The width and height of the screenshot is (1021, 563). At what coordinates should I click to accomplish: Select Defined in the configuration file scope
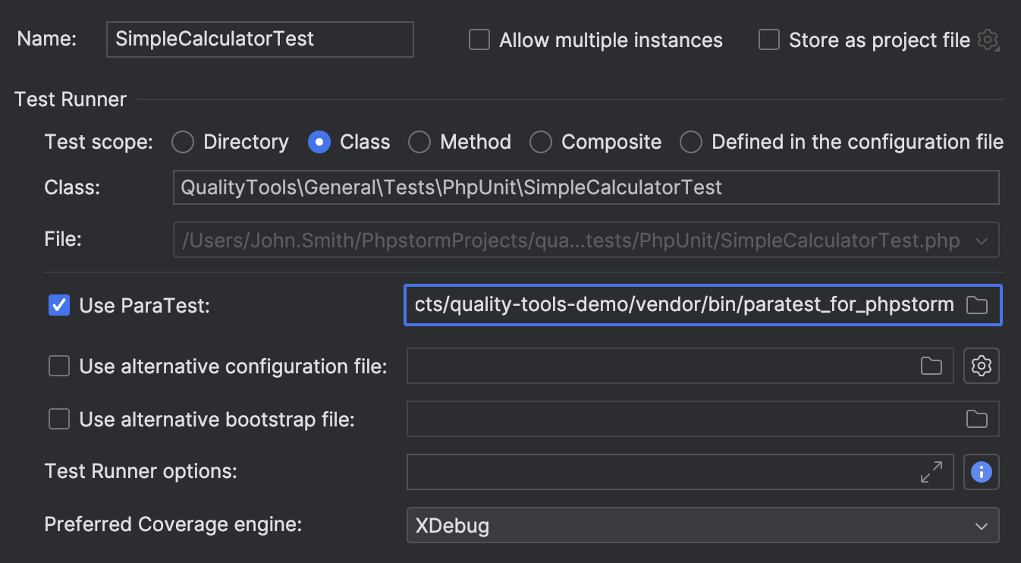691,142
